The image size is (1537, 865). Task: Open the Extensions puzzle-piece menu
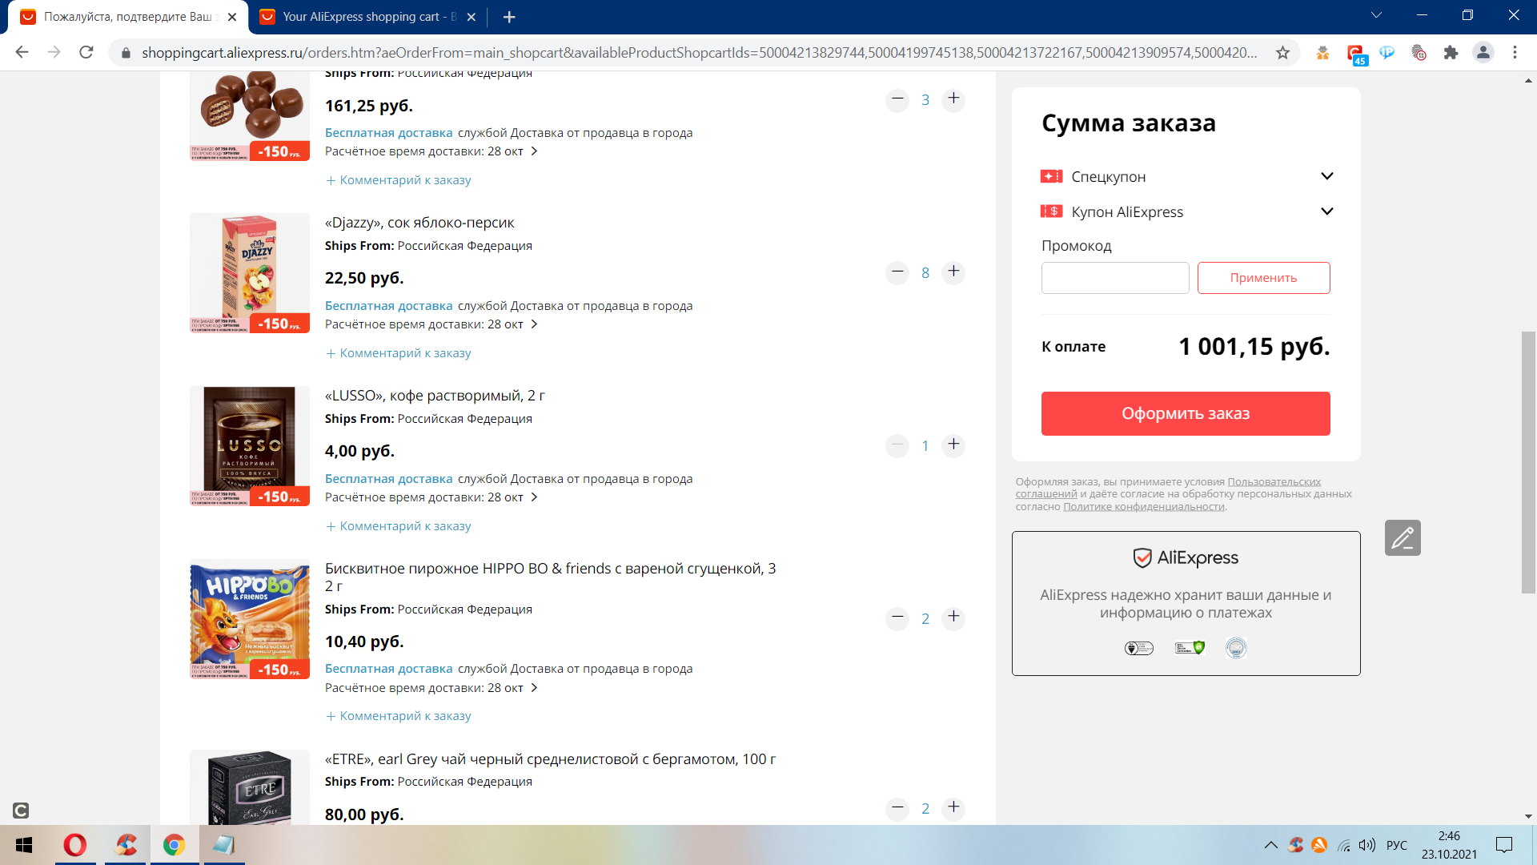[x=1451, y=53]
